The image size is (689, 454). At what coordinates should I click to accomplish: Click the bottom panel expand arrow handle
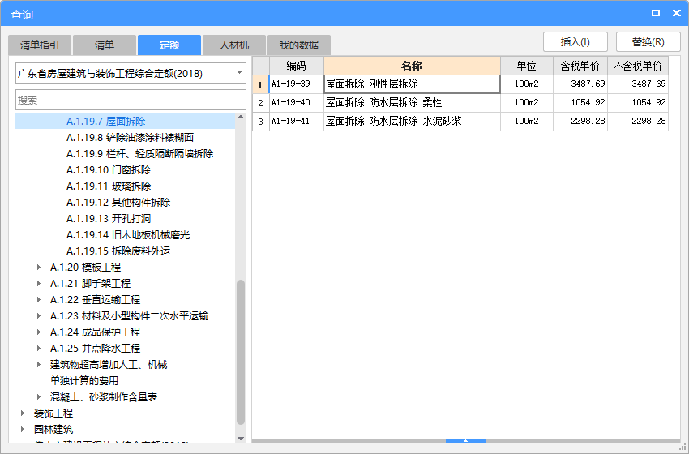465,440
